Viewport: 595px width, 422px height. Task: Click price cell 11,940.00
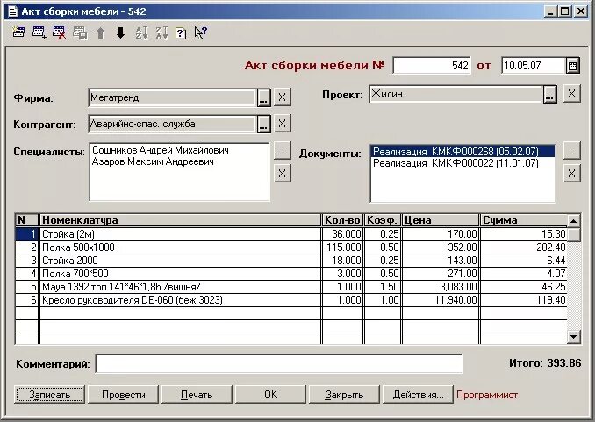pyautogui.click(x=441, y=300)
